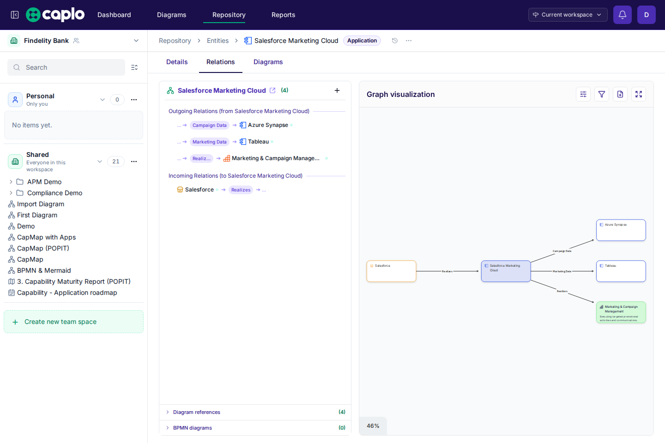Open Capability - Application roadmap
This screenshot has width=665, height=443.
pos(67,293)
